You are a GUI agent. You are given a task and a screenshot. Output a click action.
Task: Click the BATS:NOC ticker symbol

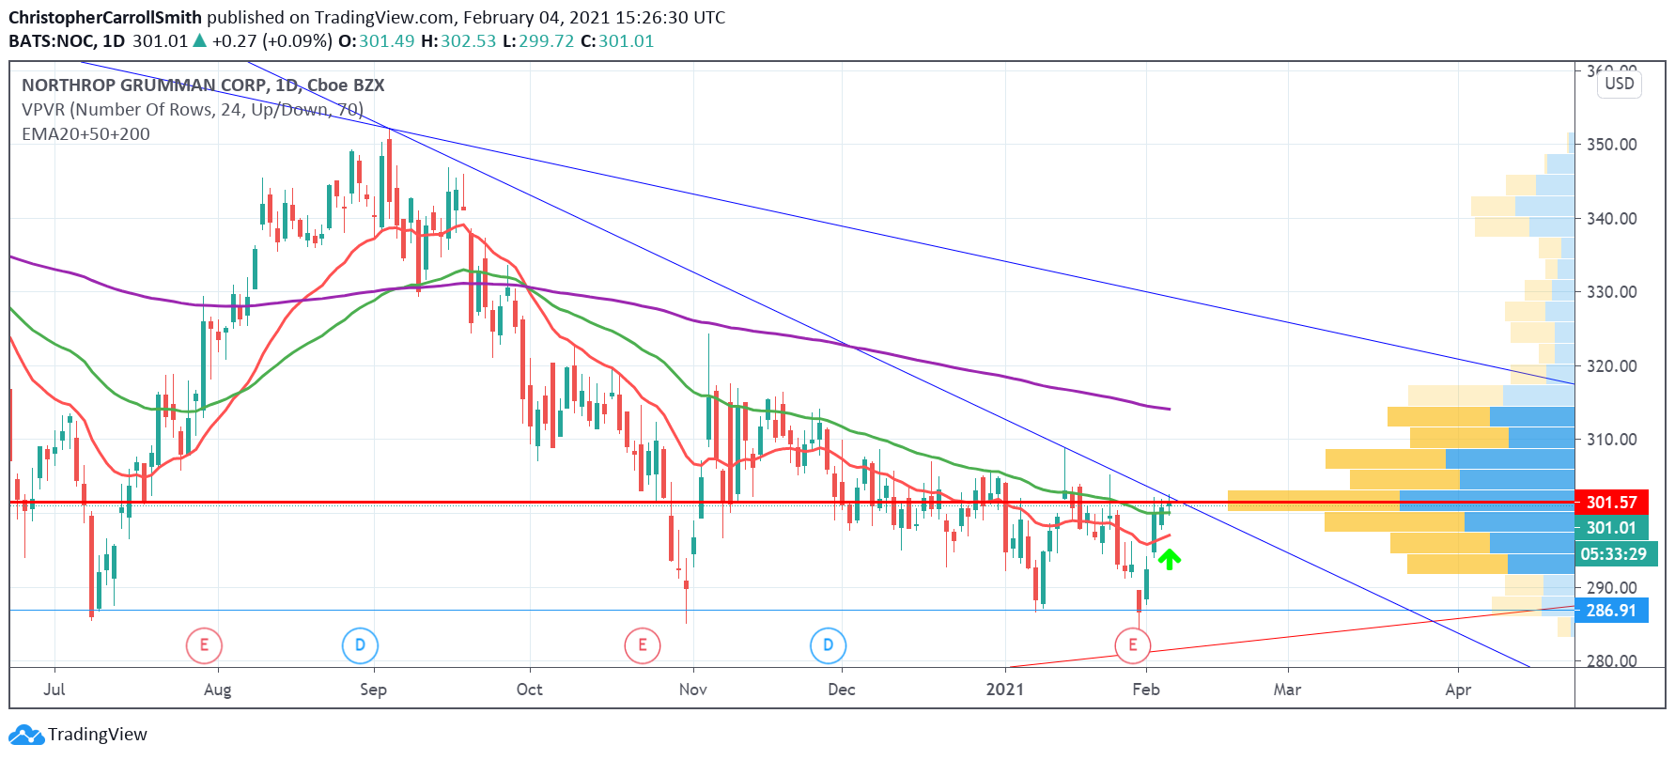click(53, 41)
